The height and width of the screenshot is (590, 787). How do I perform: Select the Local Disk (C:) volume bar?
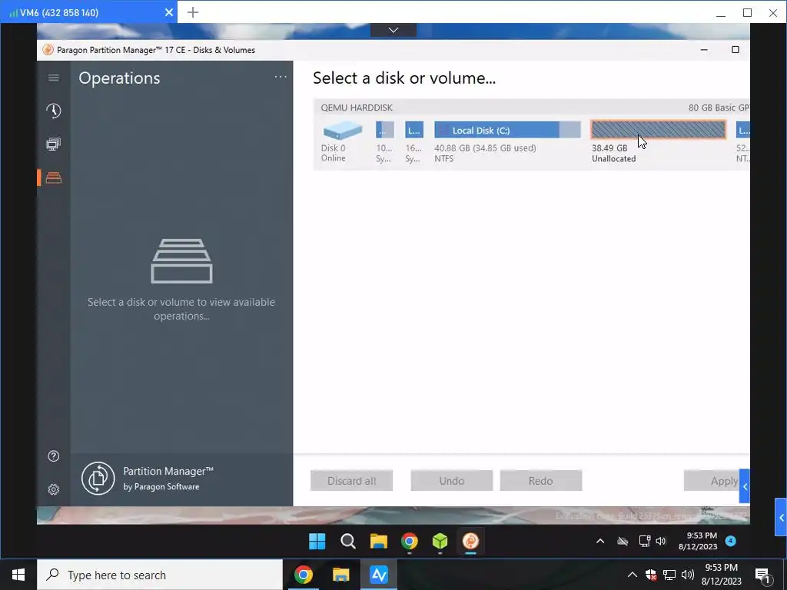(507, 130)
